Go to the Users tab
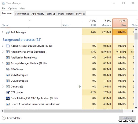Screen dimensions: 138x124 tap(61, 14)
